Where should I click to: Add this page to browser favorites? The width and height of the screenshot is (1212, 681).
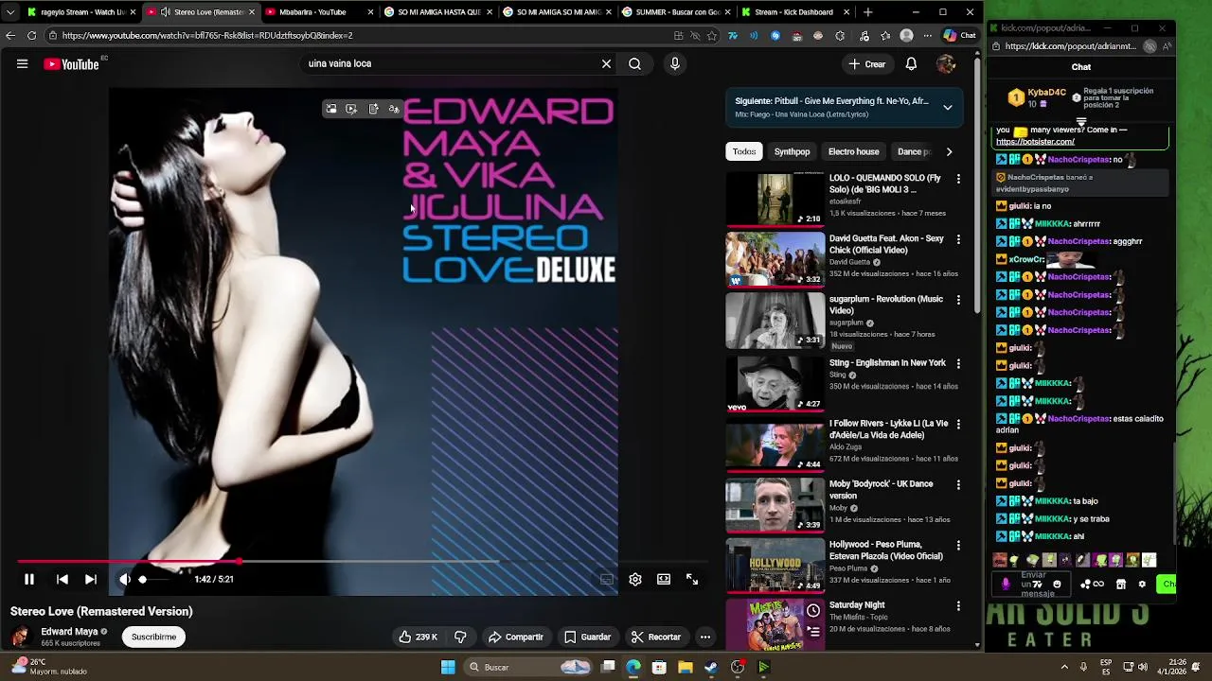(711, 36)
